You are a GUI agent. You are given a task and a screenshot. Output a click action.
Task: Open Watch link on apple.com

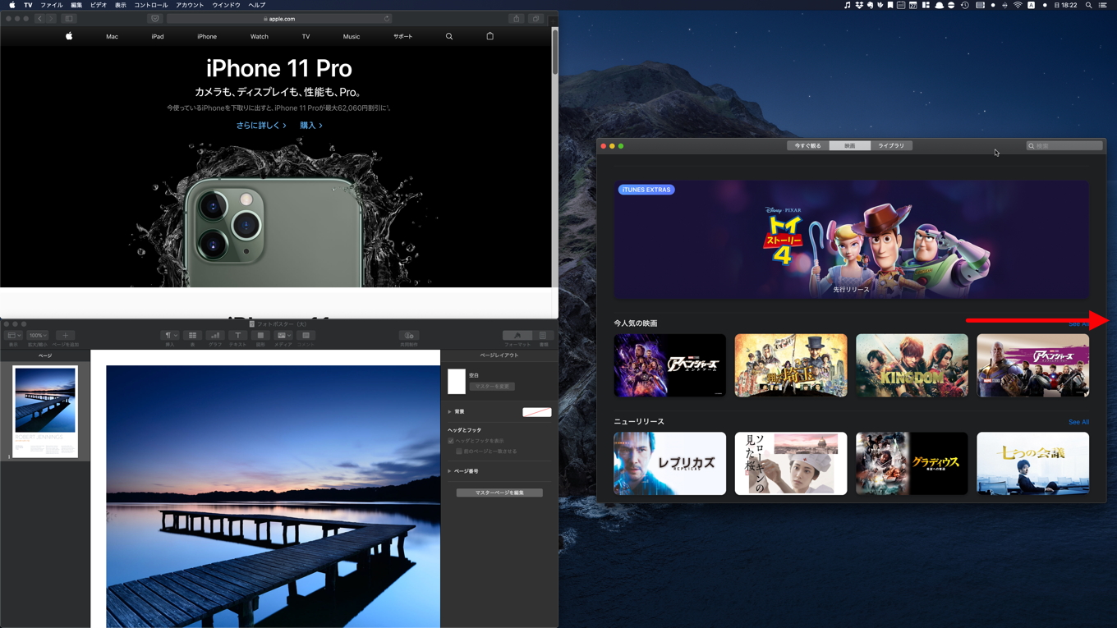[x=259, y=36]
